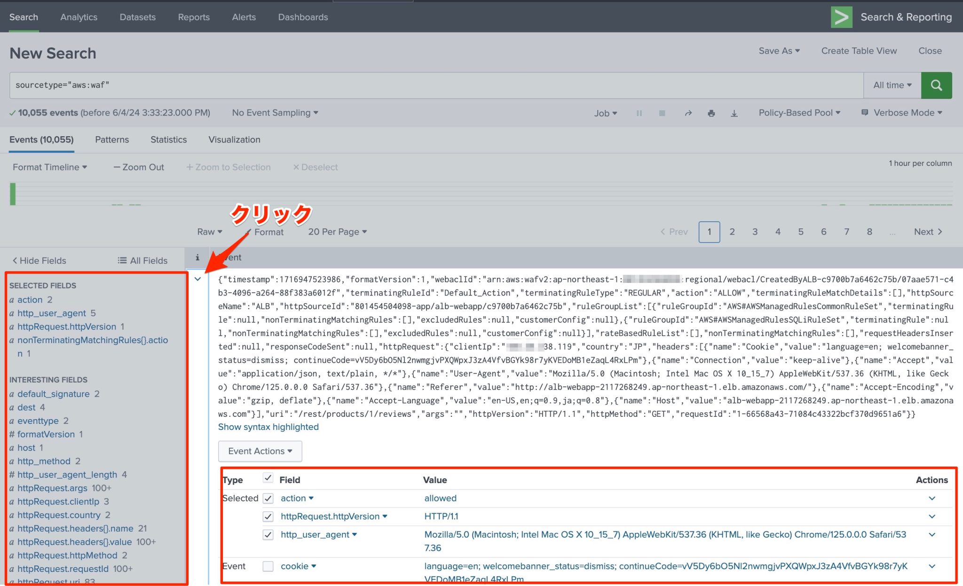Click the info icon in the event column header
Screen dimensions: 963x586
[x=197, y=257]
